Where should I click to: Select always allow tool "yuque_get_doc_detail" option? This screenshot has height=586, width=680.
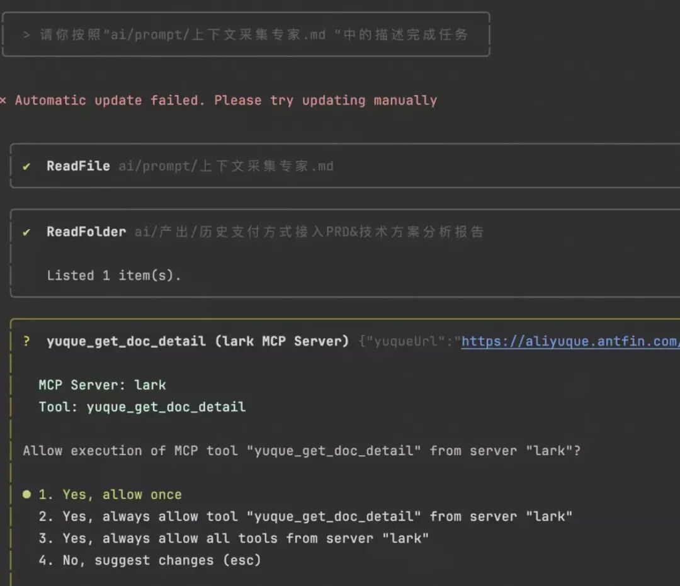point(305,517)
